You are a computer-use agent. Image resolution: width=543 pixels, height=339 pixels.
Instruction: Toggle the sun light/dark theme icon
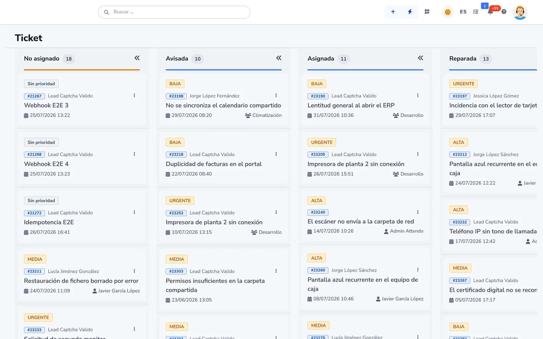tap(448, 12)
